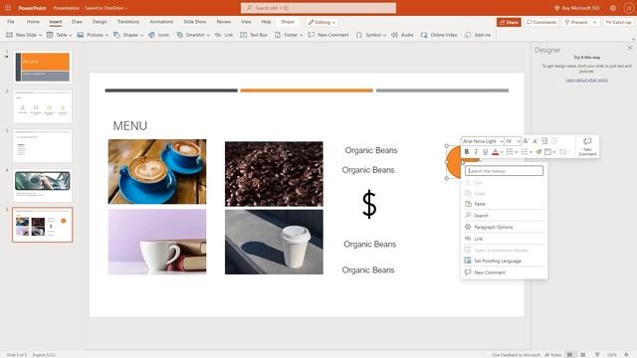Click the Search box in the title bar
The height and width of the screenshot is (358, 637).
tap(318, 8)
